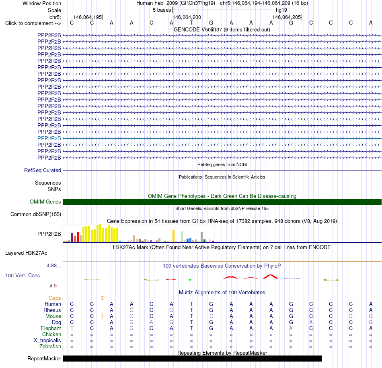Open GENCODE V50lift37 track title
The height and width of the screenshot is (368, 382).
[x=222, y=30]
